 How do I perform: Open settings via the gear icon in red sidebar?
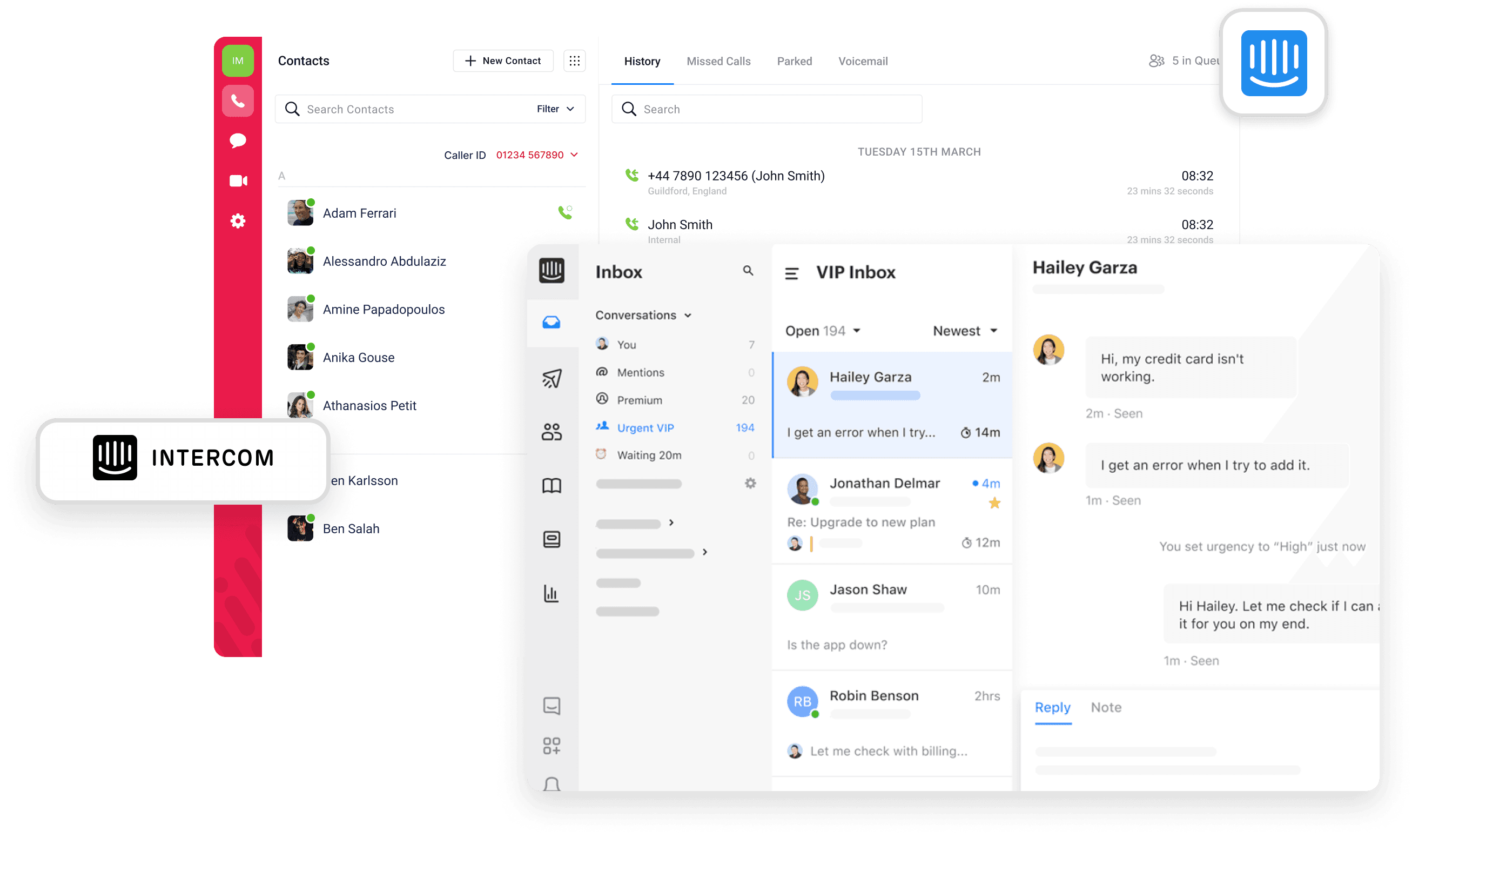tap(238, 220)
